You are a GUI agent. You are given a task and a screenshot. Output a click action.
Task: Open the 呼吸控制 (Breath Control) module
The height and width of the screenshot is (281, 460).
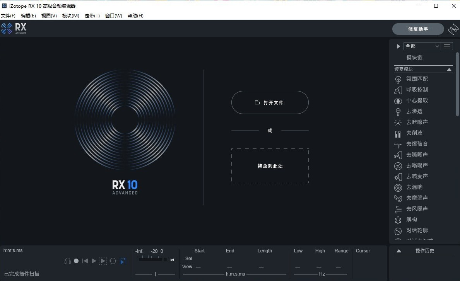(x=417, y=90)
